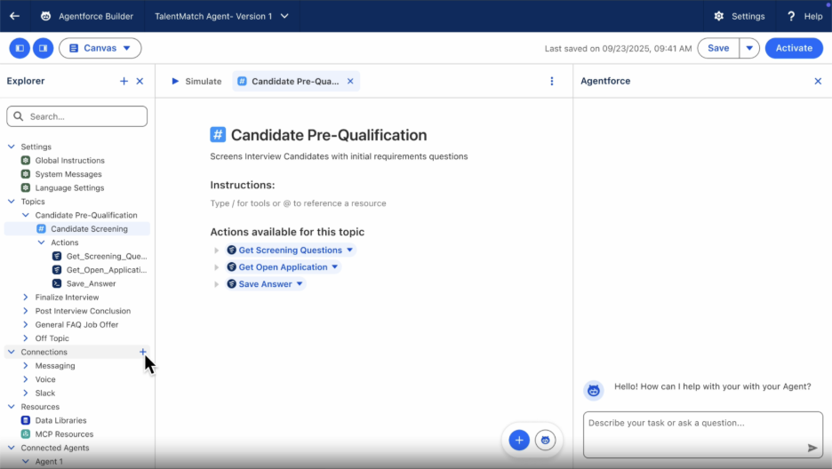The height and width of the screenshot is (469, 832).
Task: Click the floating blue plus button
Action: coord(519,440)
